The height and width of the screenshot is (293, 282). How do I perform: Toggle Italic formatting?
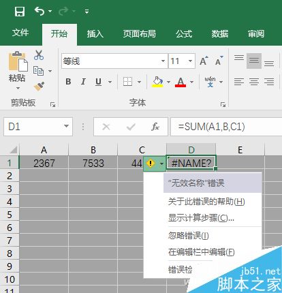[83, 82]
